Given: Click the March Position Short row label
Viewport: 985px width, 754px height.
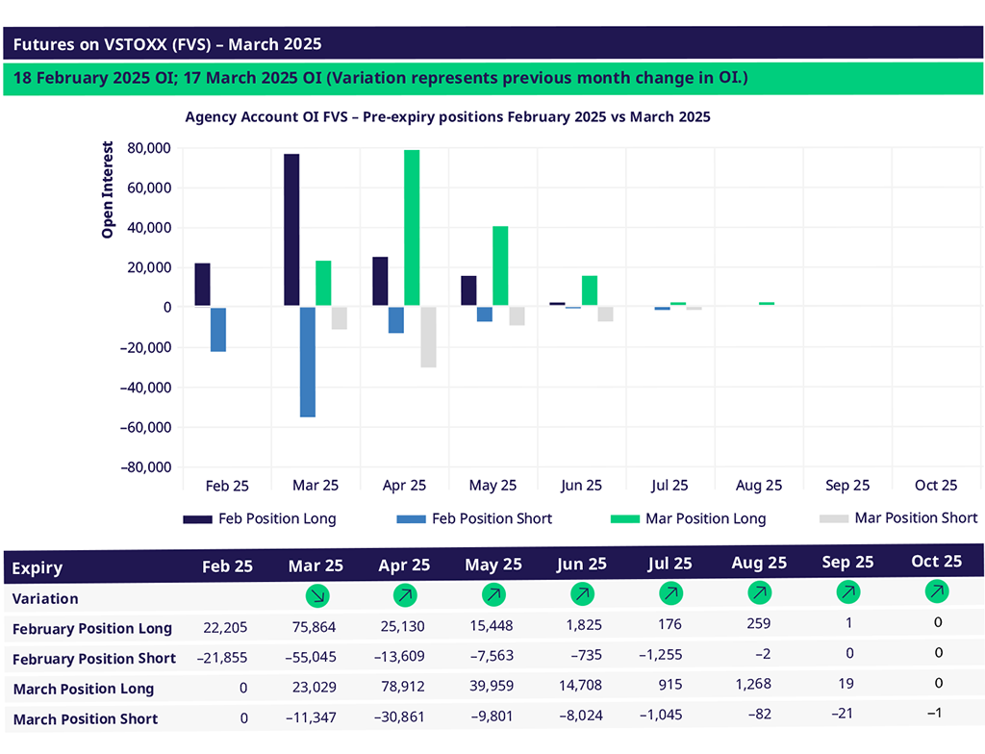Looking at the screenshot, I should [85, 718].
